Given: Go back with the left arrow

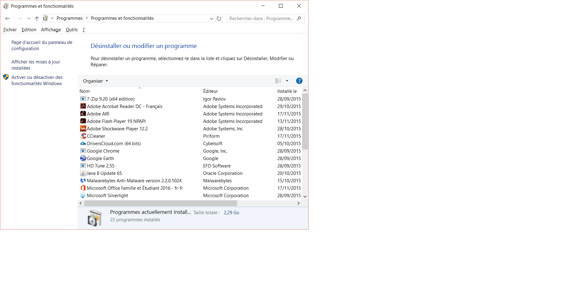Looking at the screenshot, I should pos(8,19).
